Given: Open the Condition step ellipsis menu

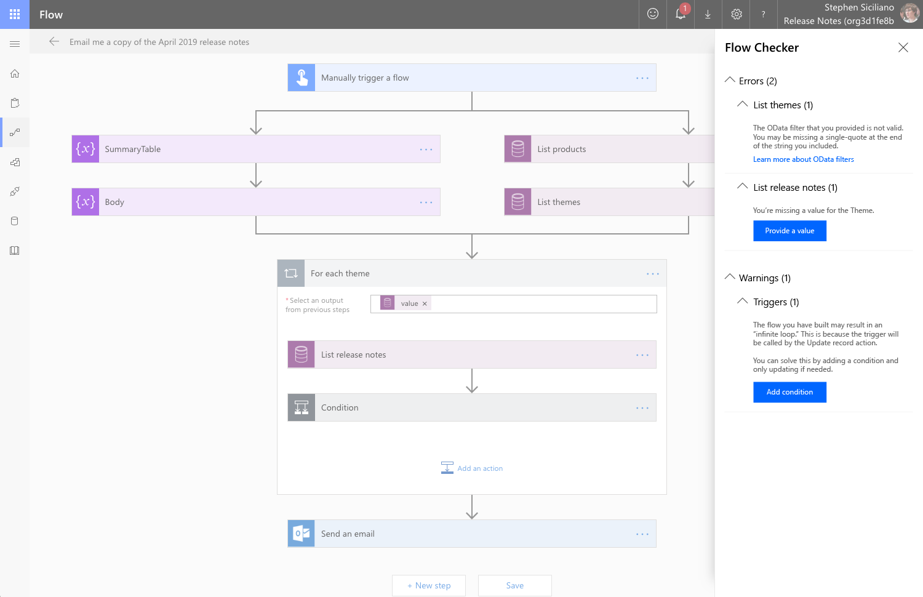Looking at the screenshot, I should [642, 407].
